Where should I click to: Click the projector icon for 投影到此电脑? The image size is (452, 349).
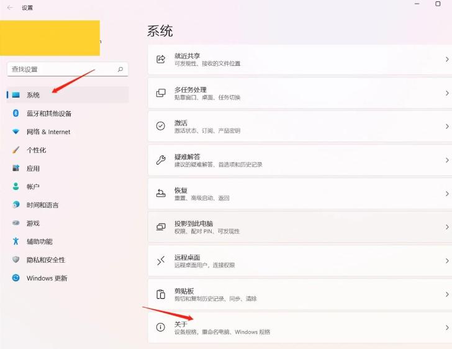[x=161, y=227]
